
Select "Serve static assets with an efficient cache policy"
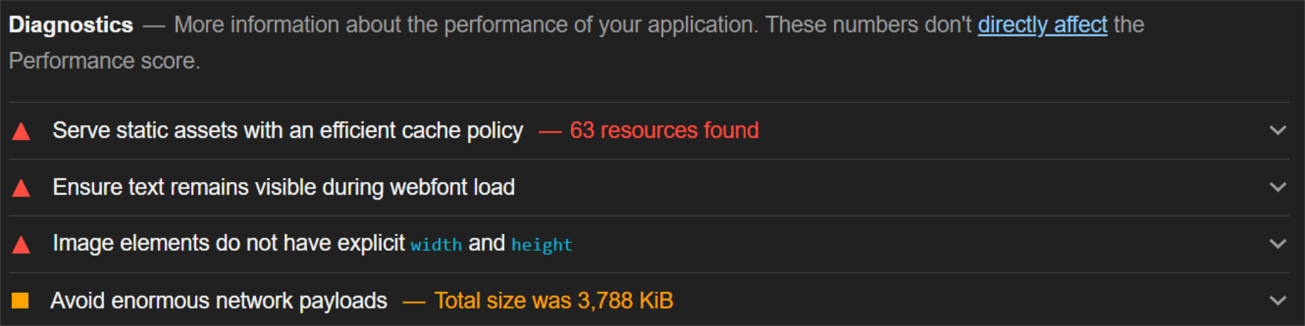coord(288,131)
